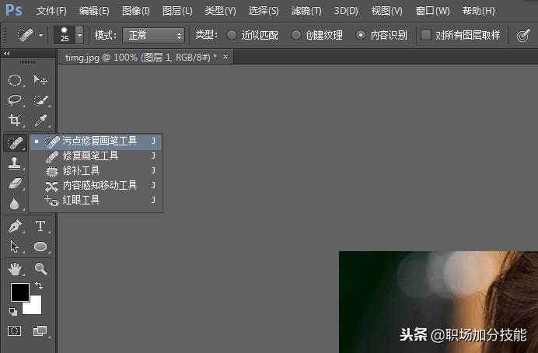This screenshot has height=353, width=538.
Task: Click the Spot Healing Brush toolbar icon
Action: (x=15, y=143)
